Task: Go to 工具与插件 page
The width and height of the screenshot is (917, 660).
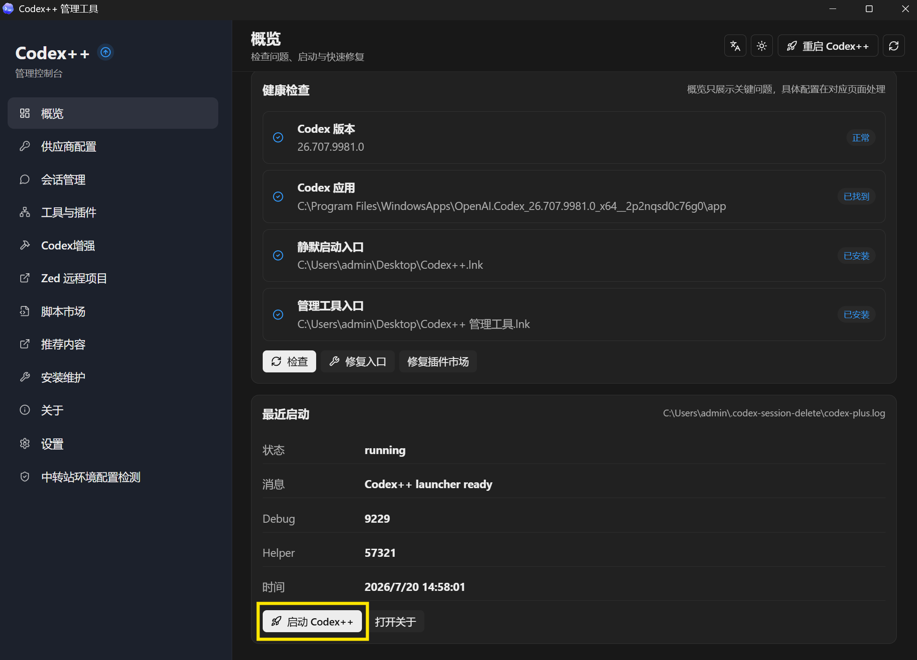Action: [x=113, y=212]
